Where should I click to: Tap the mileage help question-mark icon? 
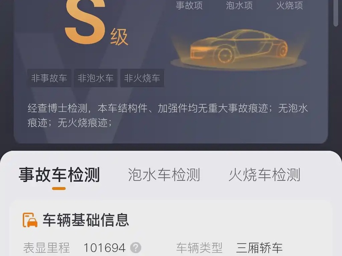point(136,248)
